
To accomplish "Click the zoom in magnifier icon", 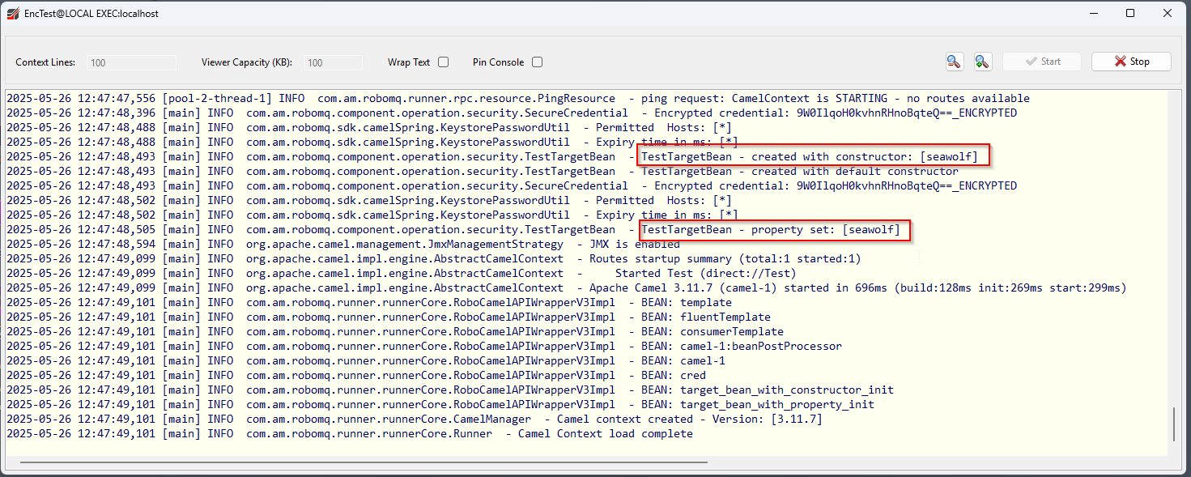I will coord(981,62).
